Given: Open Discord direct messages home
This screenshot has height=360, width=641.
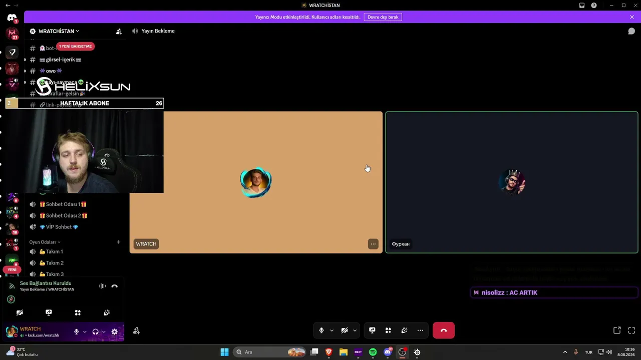Looking at the screenshot, I should 12,18.
